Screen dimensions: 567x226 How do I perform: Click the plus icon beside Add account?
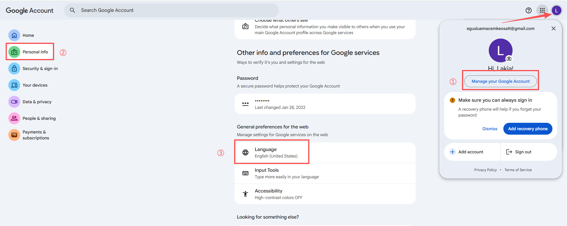(x=452, y=152)
